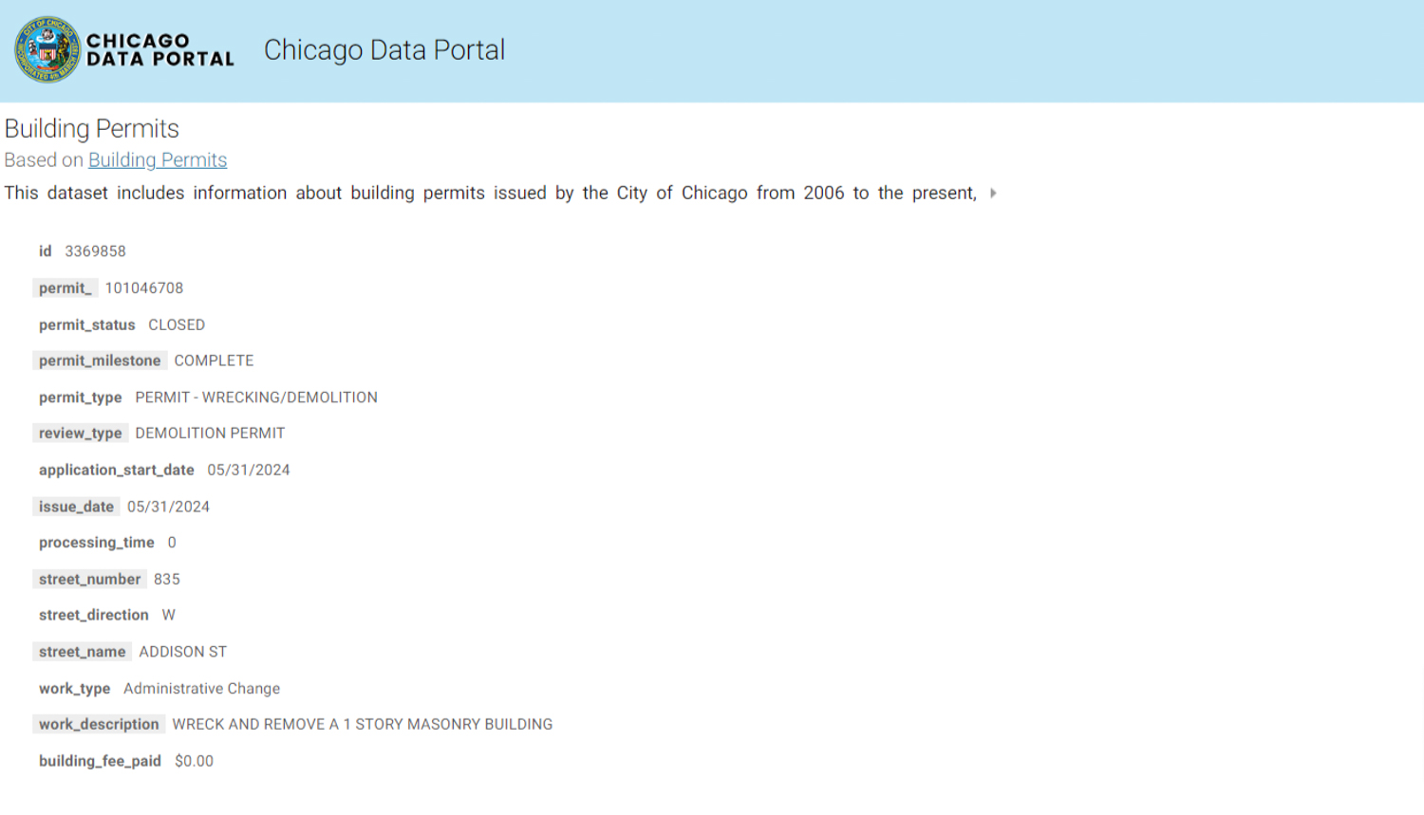Click the street_name field label
The height and width of the screenshot is (815, 1424).
83,652
